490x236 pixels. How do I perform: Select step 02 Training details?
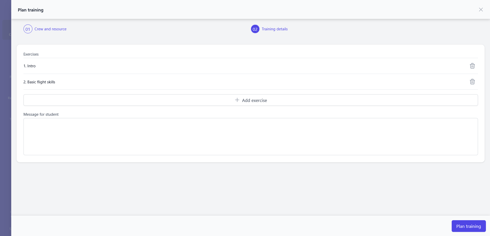point(269,29)
